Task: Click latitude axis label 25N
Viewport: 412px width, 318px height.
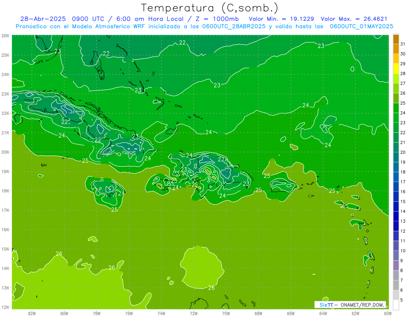Action: click(x=5, y=55)
